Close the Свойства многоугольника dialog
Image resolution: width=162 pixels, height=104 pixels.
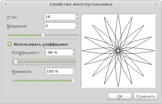[x=157, y=4]
